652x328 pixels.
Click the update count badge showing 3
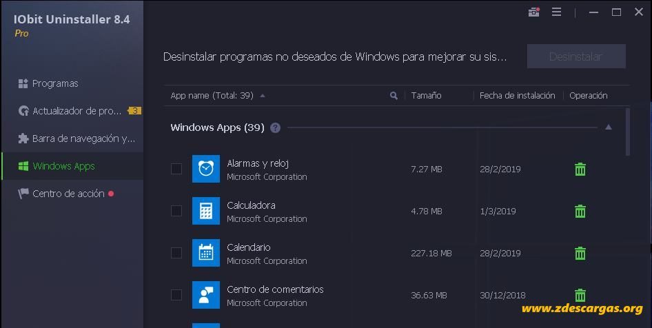(134, 110)
